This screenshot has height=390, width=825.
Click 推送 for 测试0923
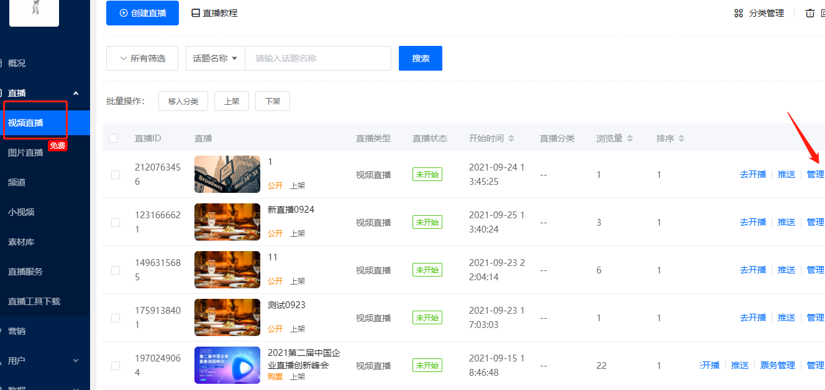coord(786,317)
